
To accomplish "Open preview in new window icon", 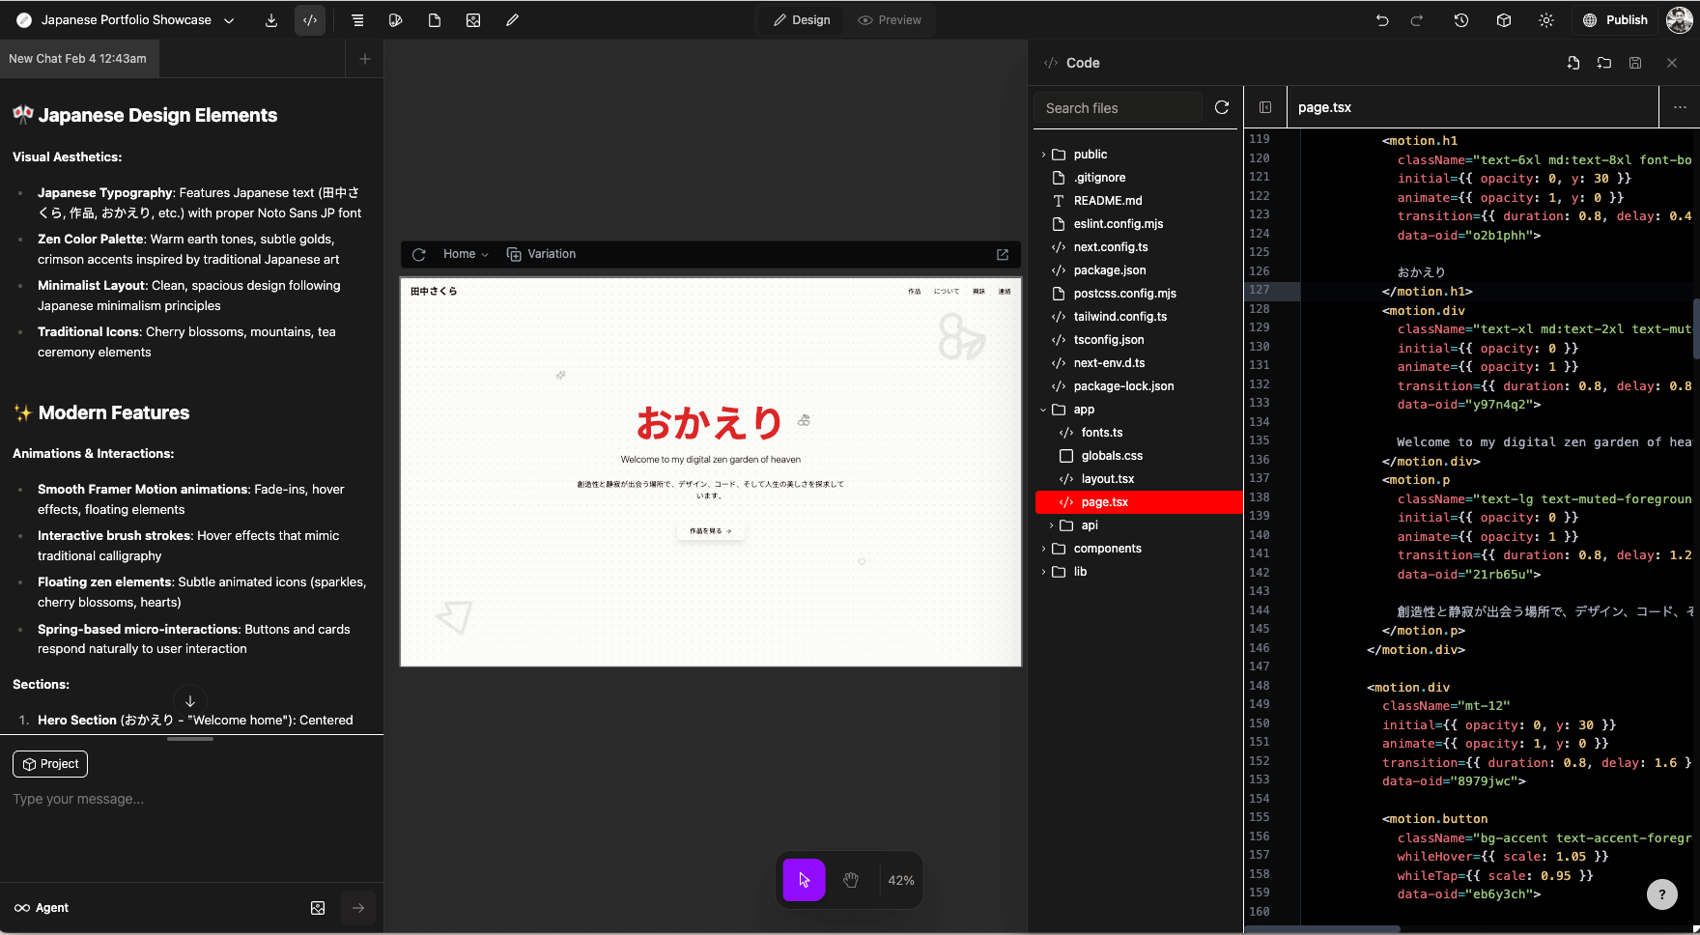I will 1003,254.
